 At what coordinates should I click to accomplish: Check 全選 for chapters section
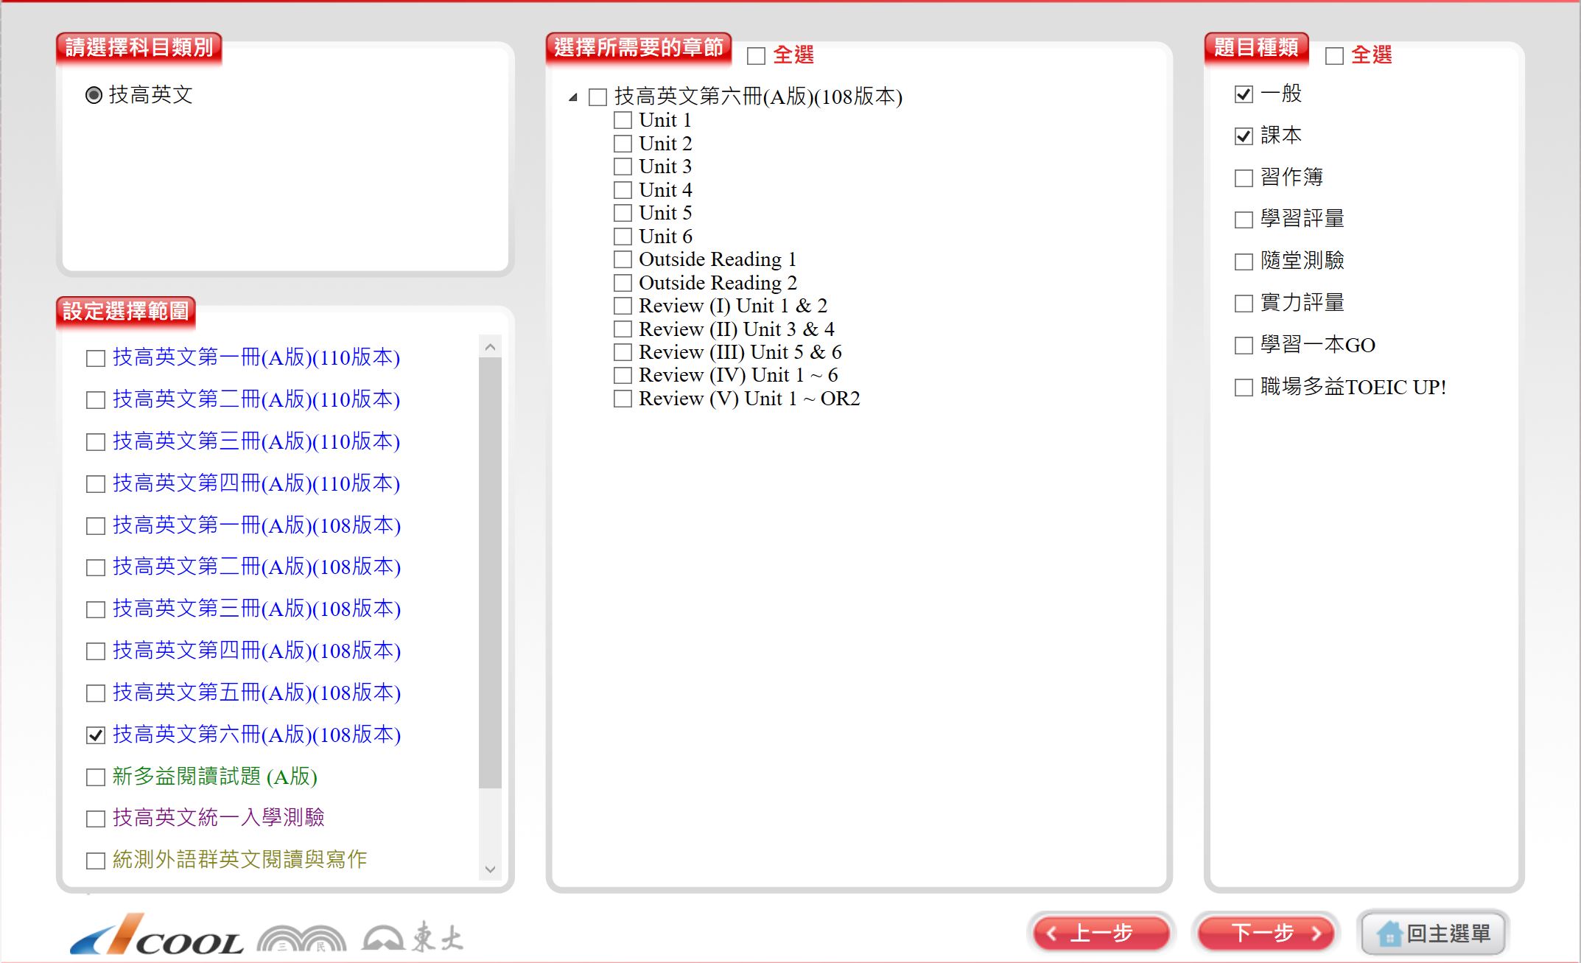[756, 56]
